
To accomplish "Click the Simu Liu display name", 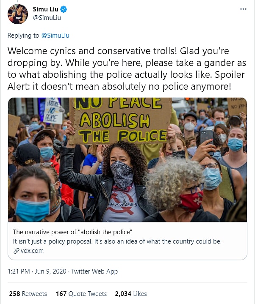I will pos(46,9).
